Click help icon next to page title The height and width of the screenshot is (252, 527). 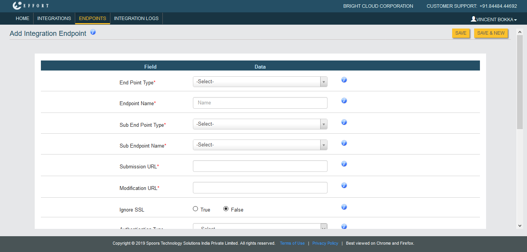pyautogui.click(x=93, y=32)
